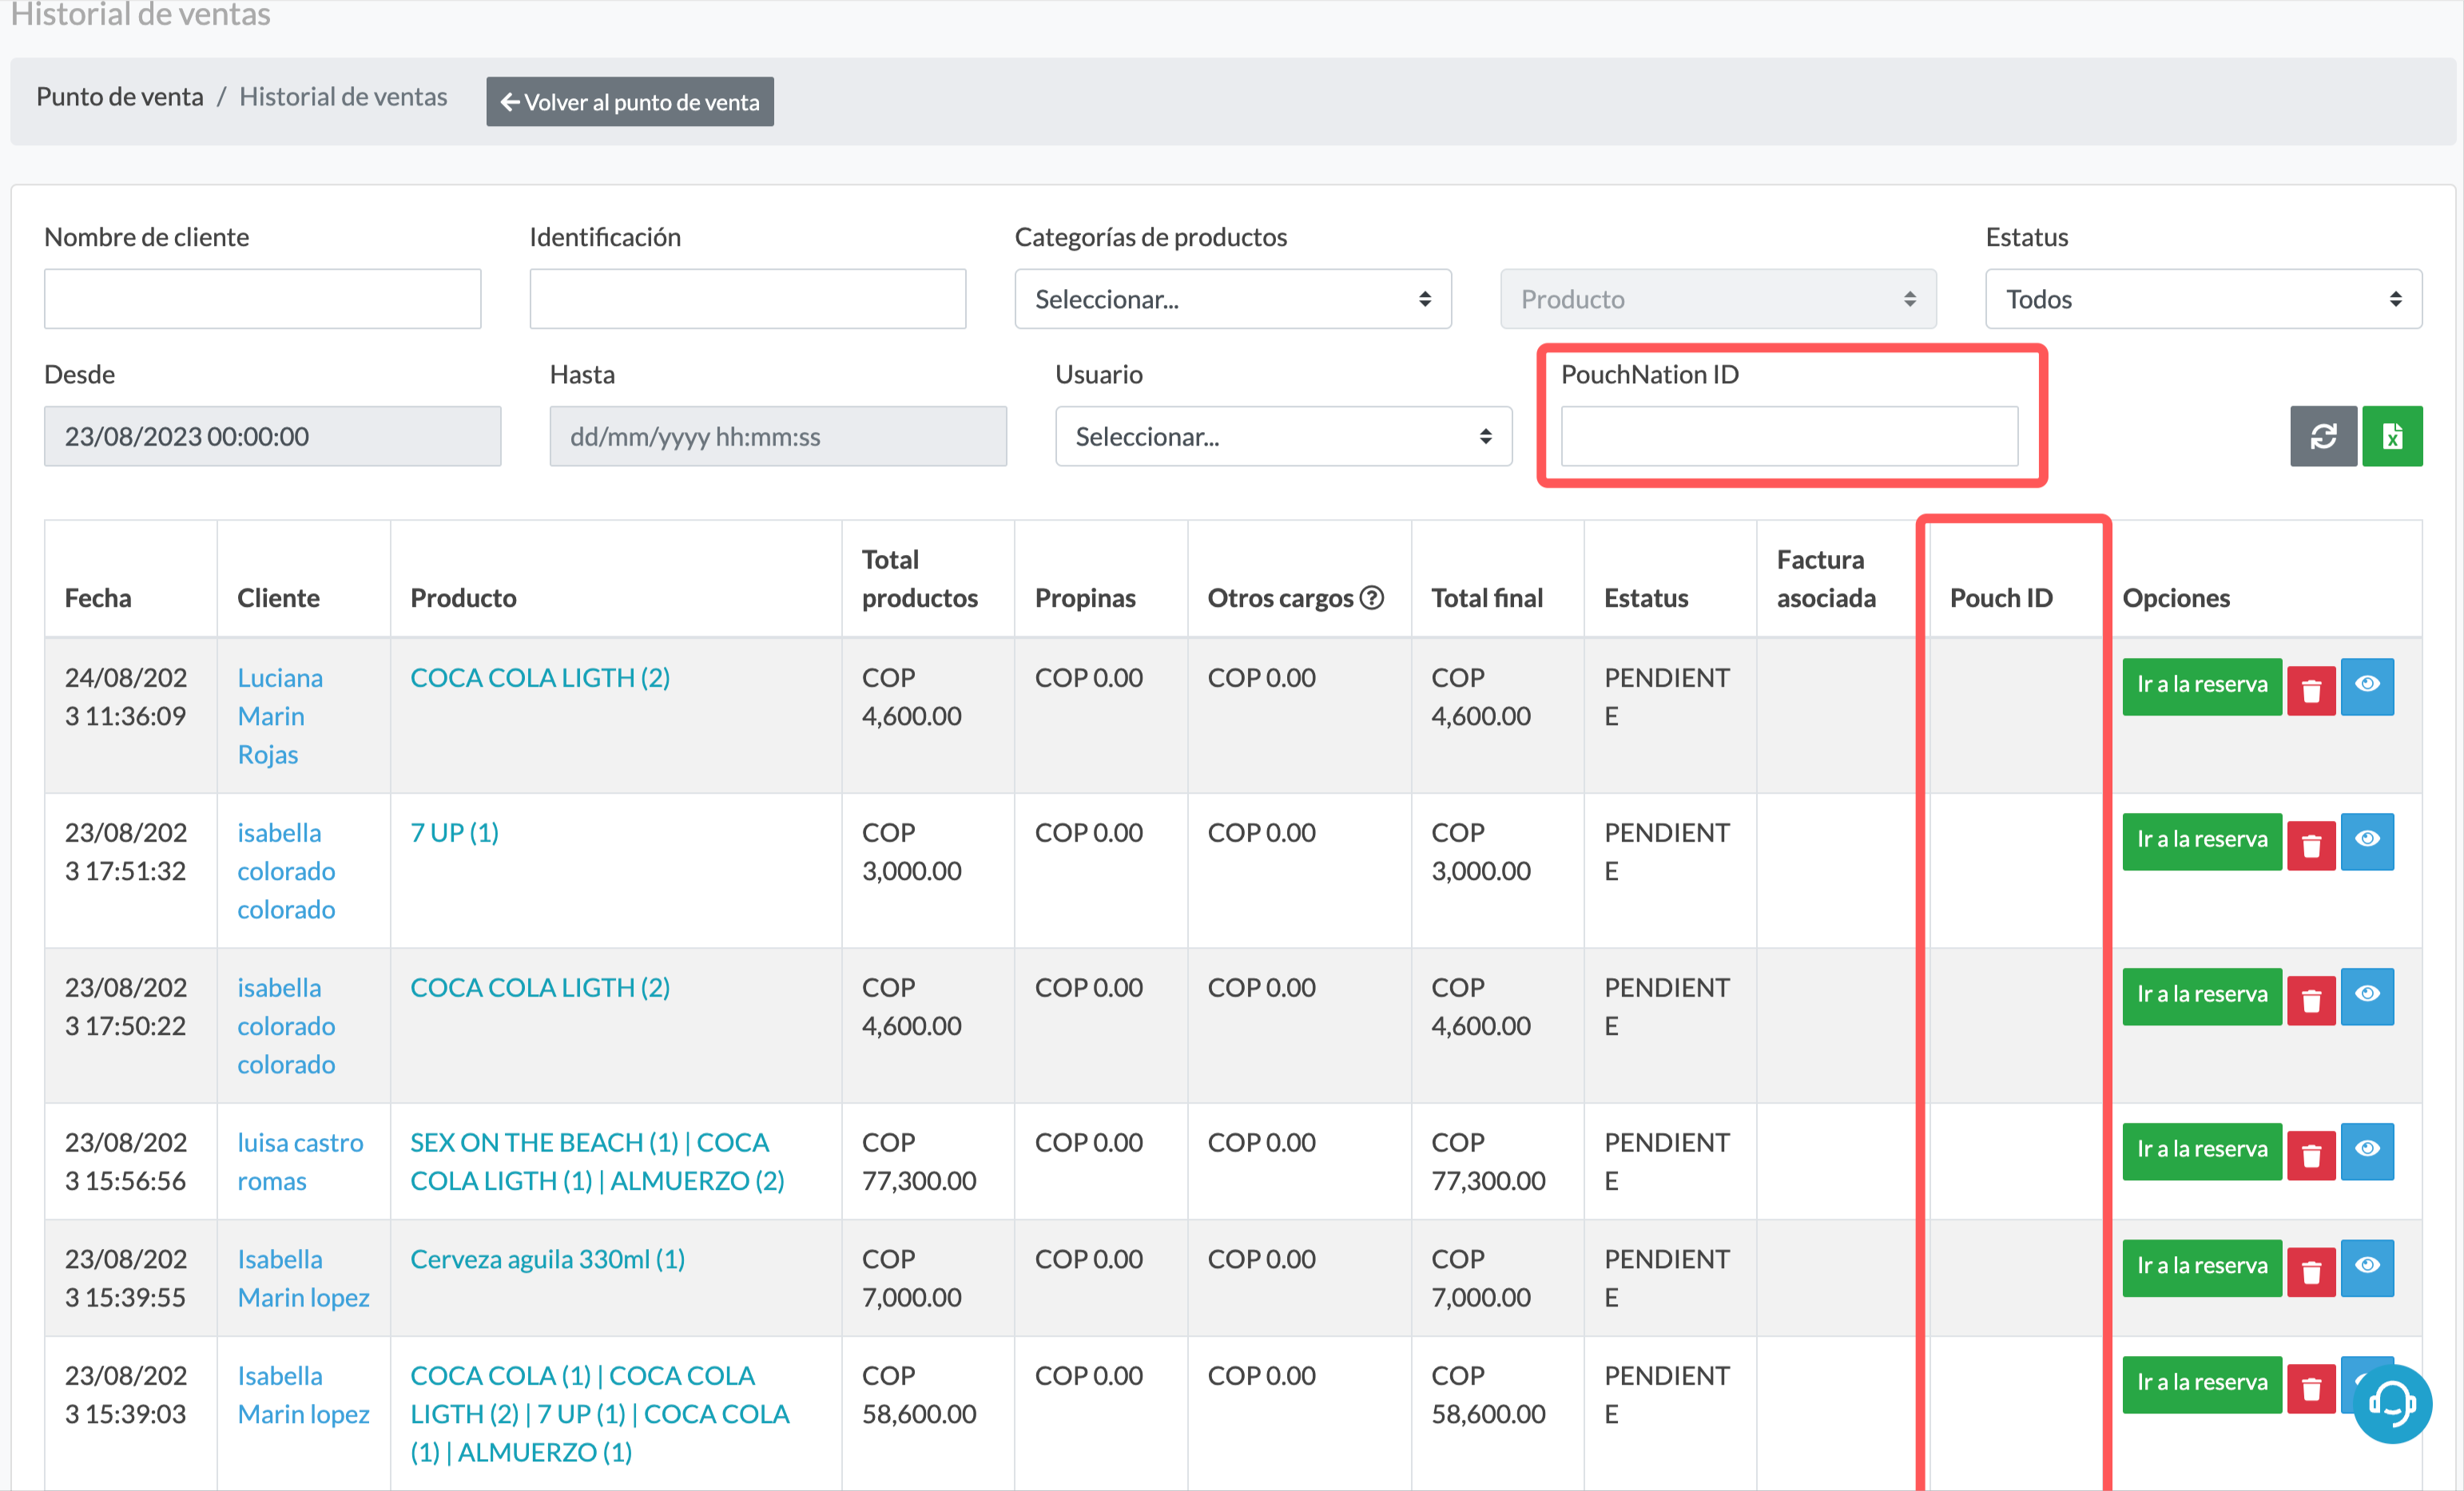The height and width of the screenshot is (1491, 2464).
Task: Delete the 17:50:22 COCA COLA LIGTH sale
Action: coord(2311,1001)
